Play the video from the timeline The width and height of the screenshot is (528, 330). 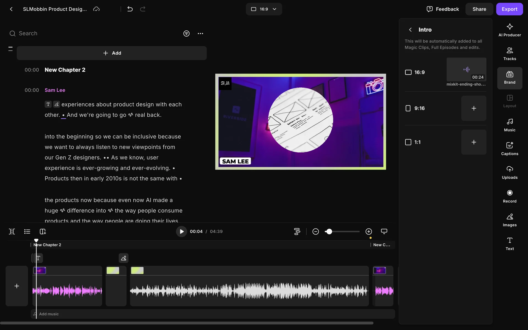[181, 232]
